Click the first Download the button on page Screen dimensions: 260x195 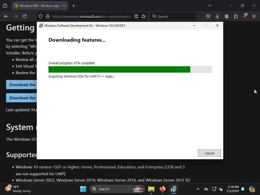(x=21, y=85)
